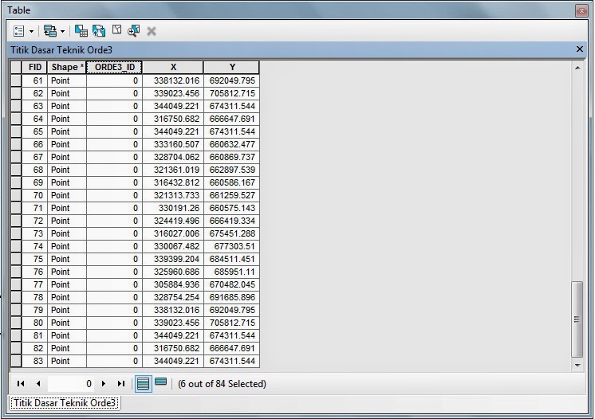595x419 pixels.
Task: Click the Switch Selection icon
Action: coord(99,31)
